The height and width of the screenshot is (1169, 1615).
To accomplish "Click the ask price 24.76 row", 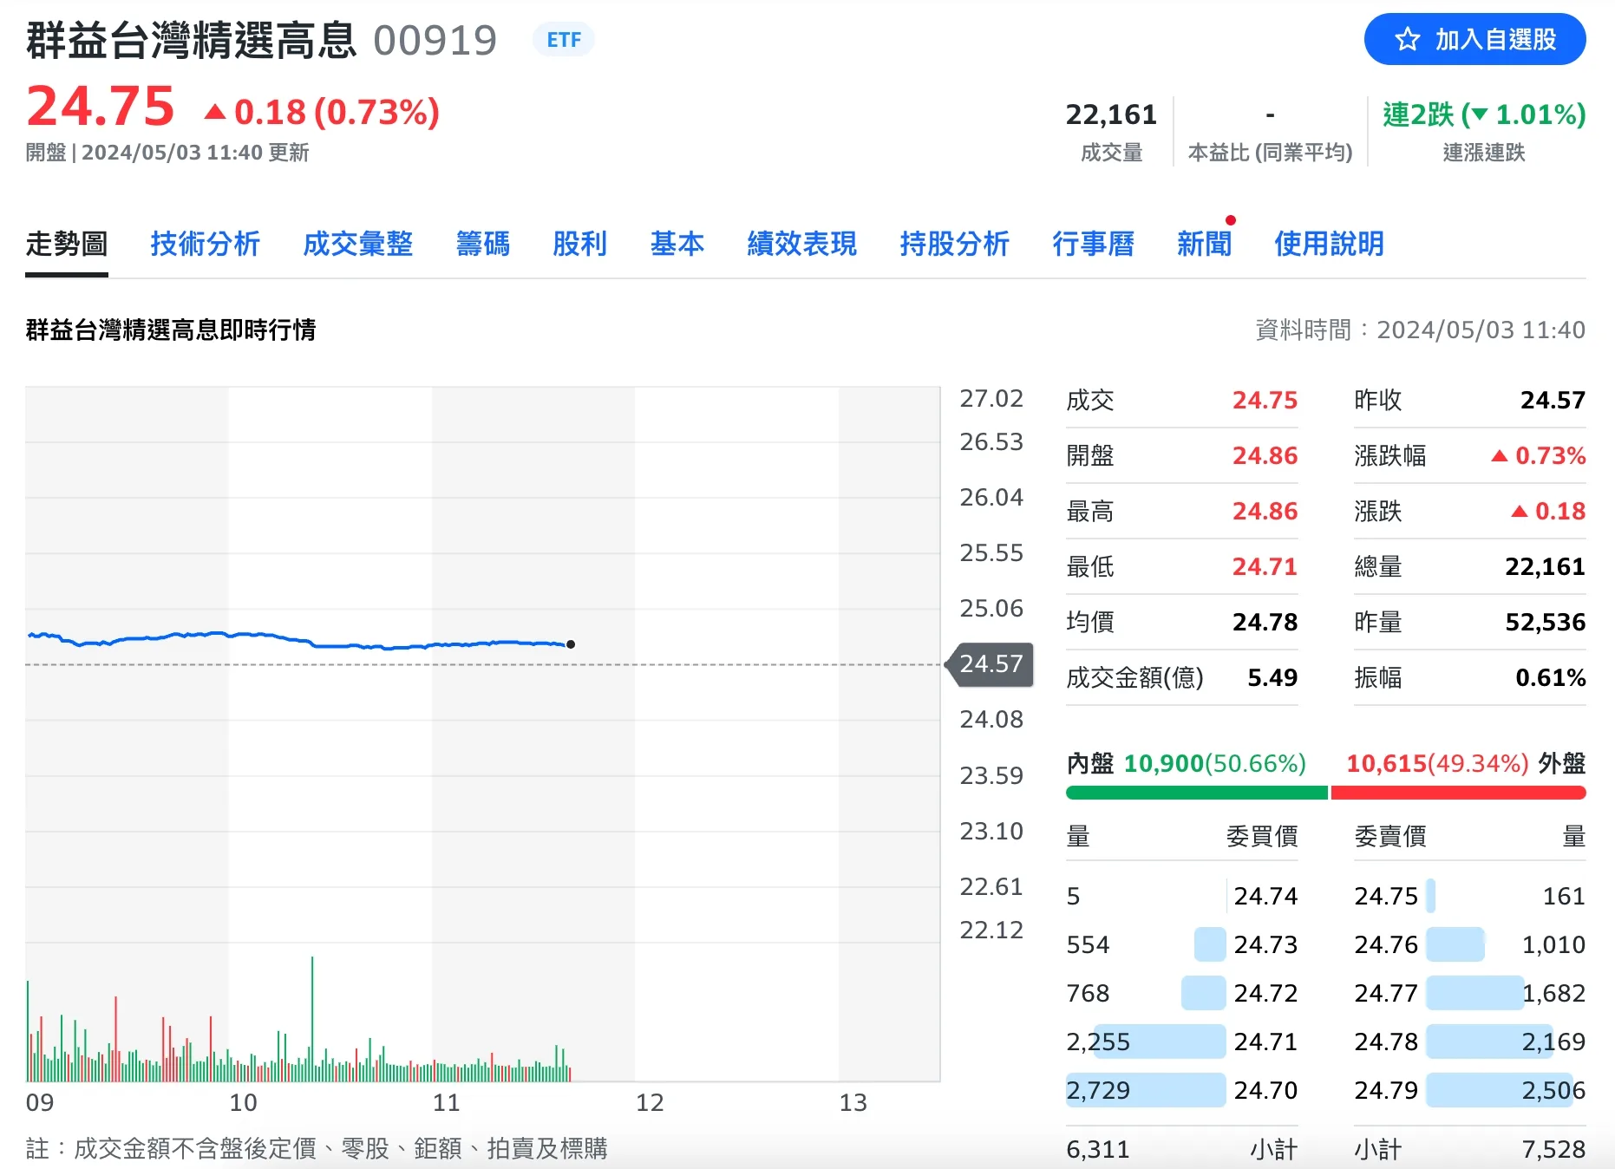I will pos(1470,944).
